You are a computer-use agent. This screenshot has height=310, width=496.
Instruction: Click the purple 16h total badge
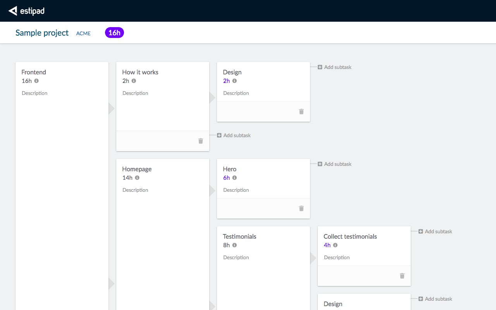tap(114, 33)
